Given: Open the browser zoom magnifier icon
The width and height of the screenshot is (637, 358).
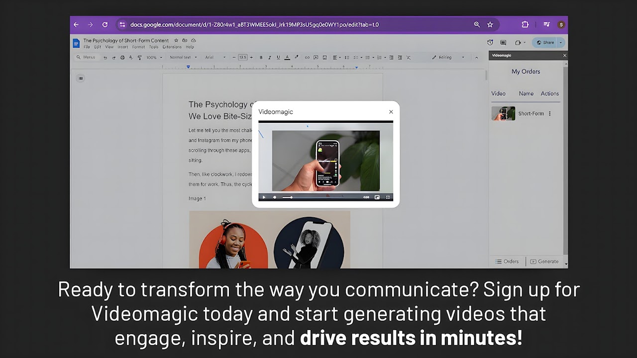Looking at the screenshot, I should click(477, 24).
